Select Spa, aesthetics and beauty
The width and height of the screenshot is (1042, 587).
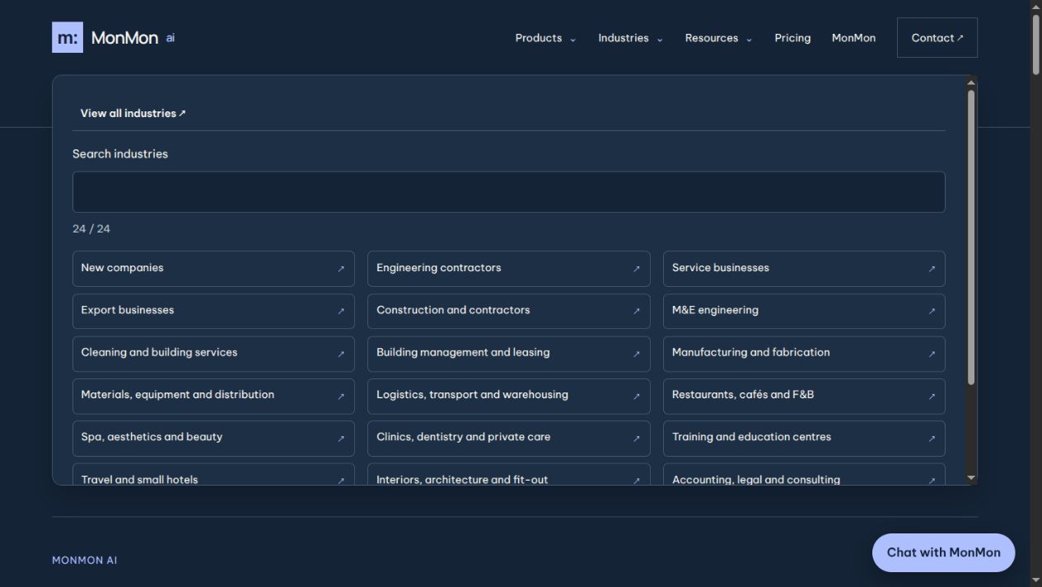(x=213, y=438)
